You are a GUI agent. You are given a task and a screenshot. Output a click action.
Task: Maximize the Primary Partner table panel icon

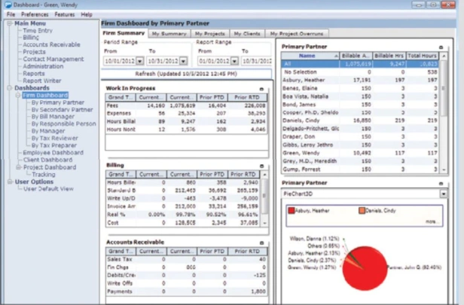coord(441,47)
